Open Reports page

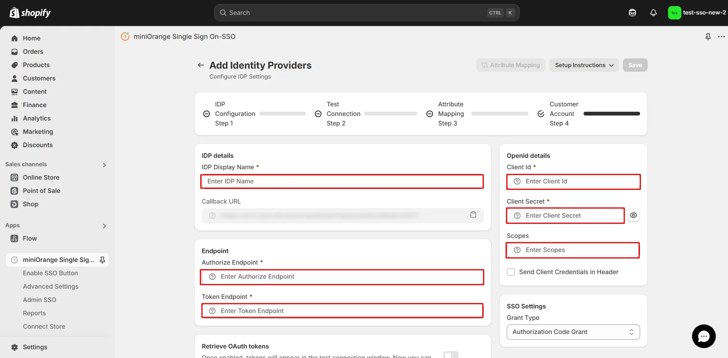point(34,313)
